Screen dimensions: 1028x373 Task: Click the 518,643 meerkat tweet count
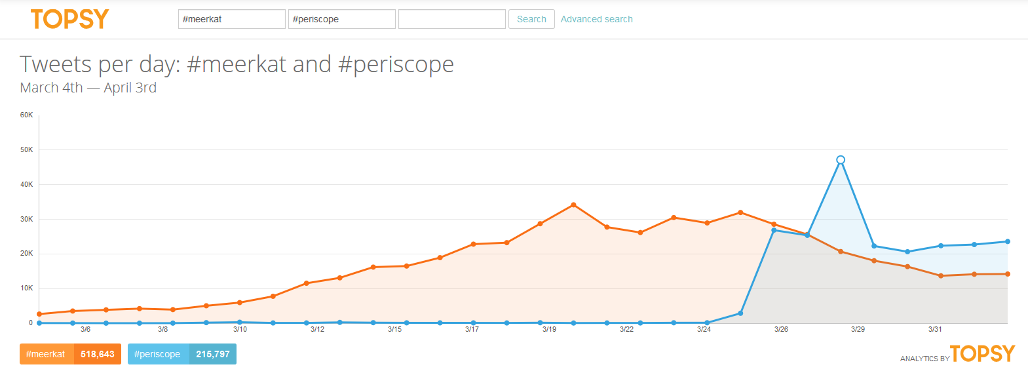[x=97, y=354]
